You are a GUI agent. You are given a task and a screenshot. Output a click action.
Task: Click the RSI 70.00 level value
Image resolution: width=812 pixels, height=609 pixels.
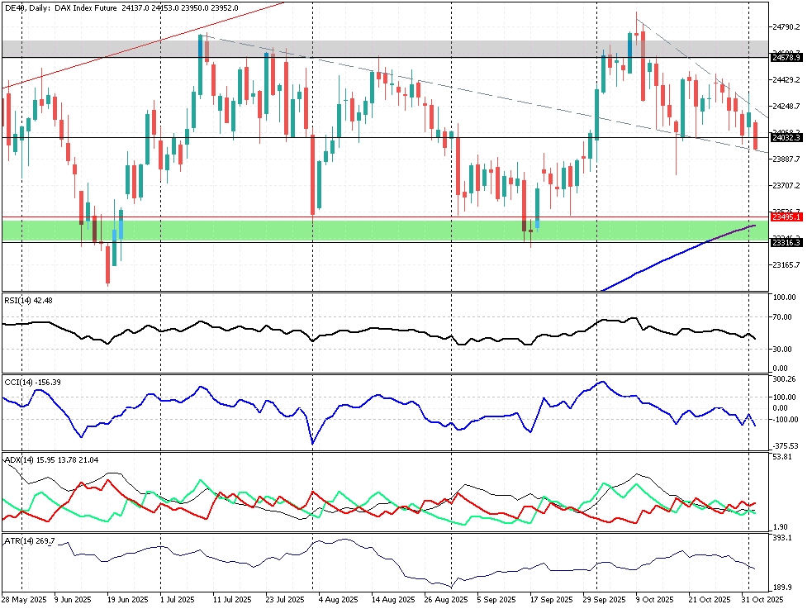[x=783, y=316]
